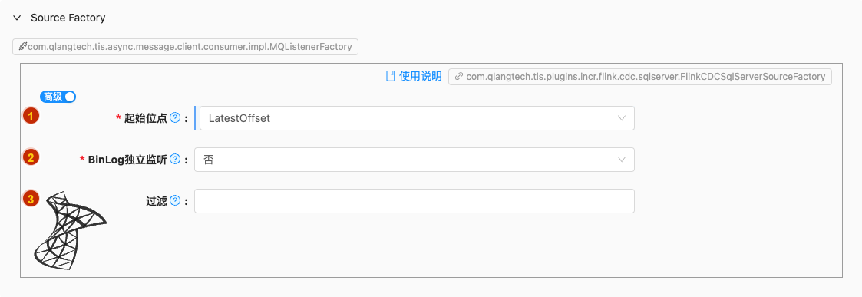Click the red number 3 marker badge

[x=31, y=199]
